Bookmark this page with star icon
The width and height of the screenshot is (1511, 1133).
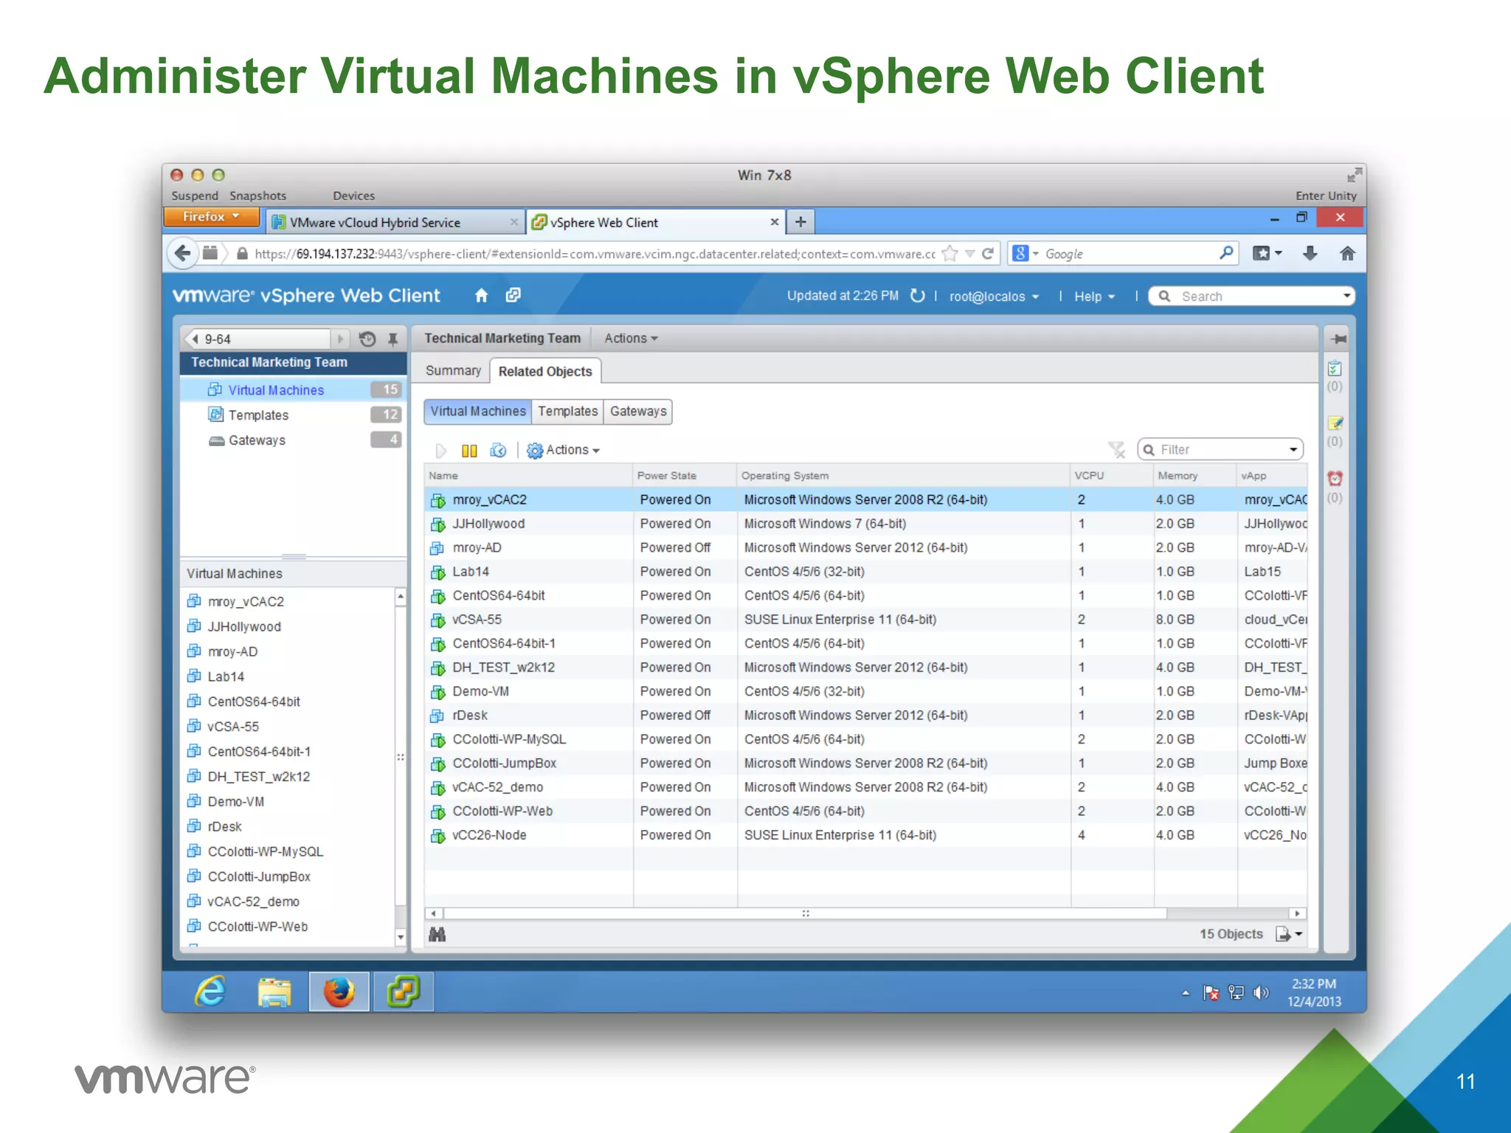coord(950,254)
